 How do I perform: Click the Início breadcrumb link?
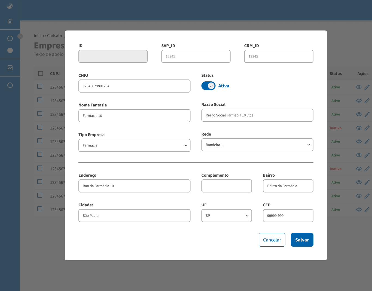click(39, 36)
